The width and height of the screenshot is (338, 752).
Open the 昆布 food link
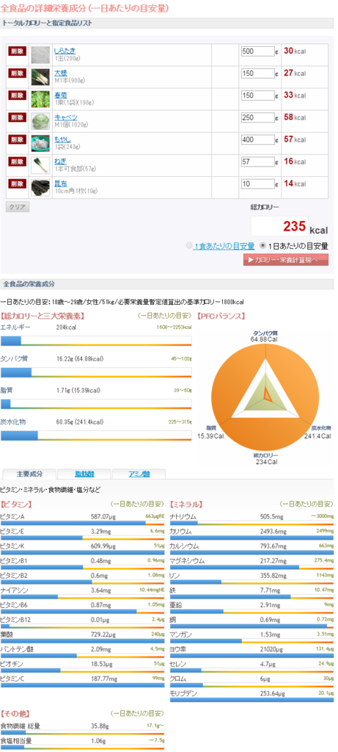[61, 184]
